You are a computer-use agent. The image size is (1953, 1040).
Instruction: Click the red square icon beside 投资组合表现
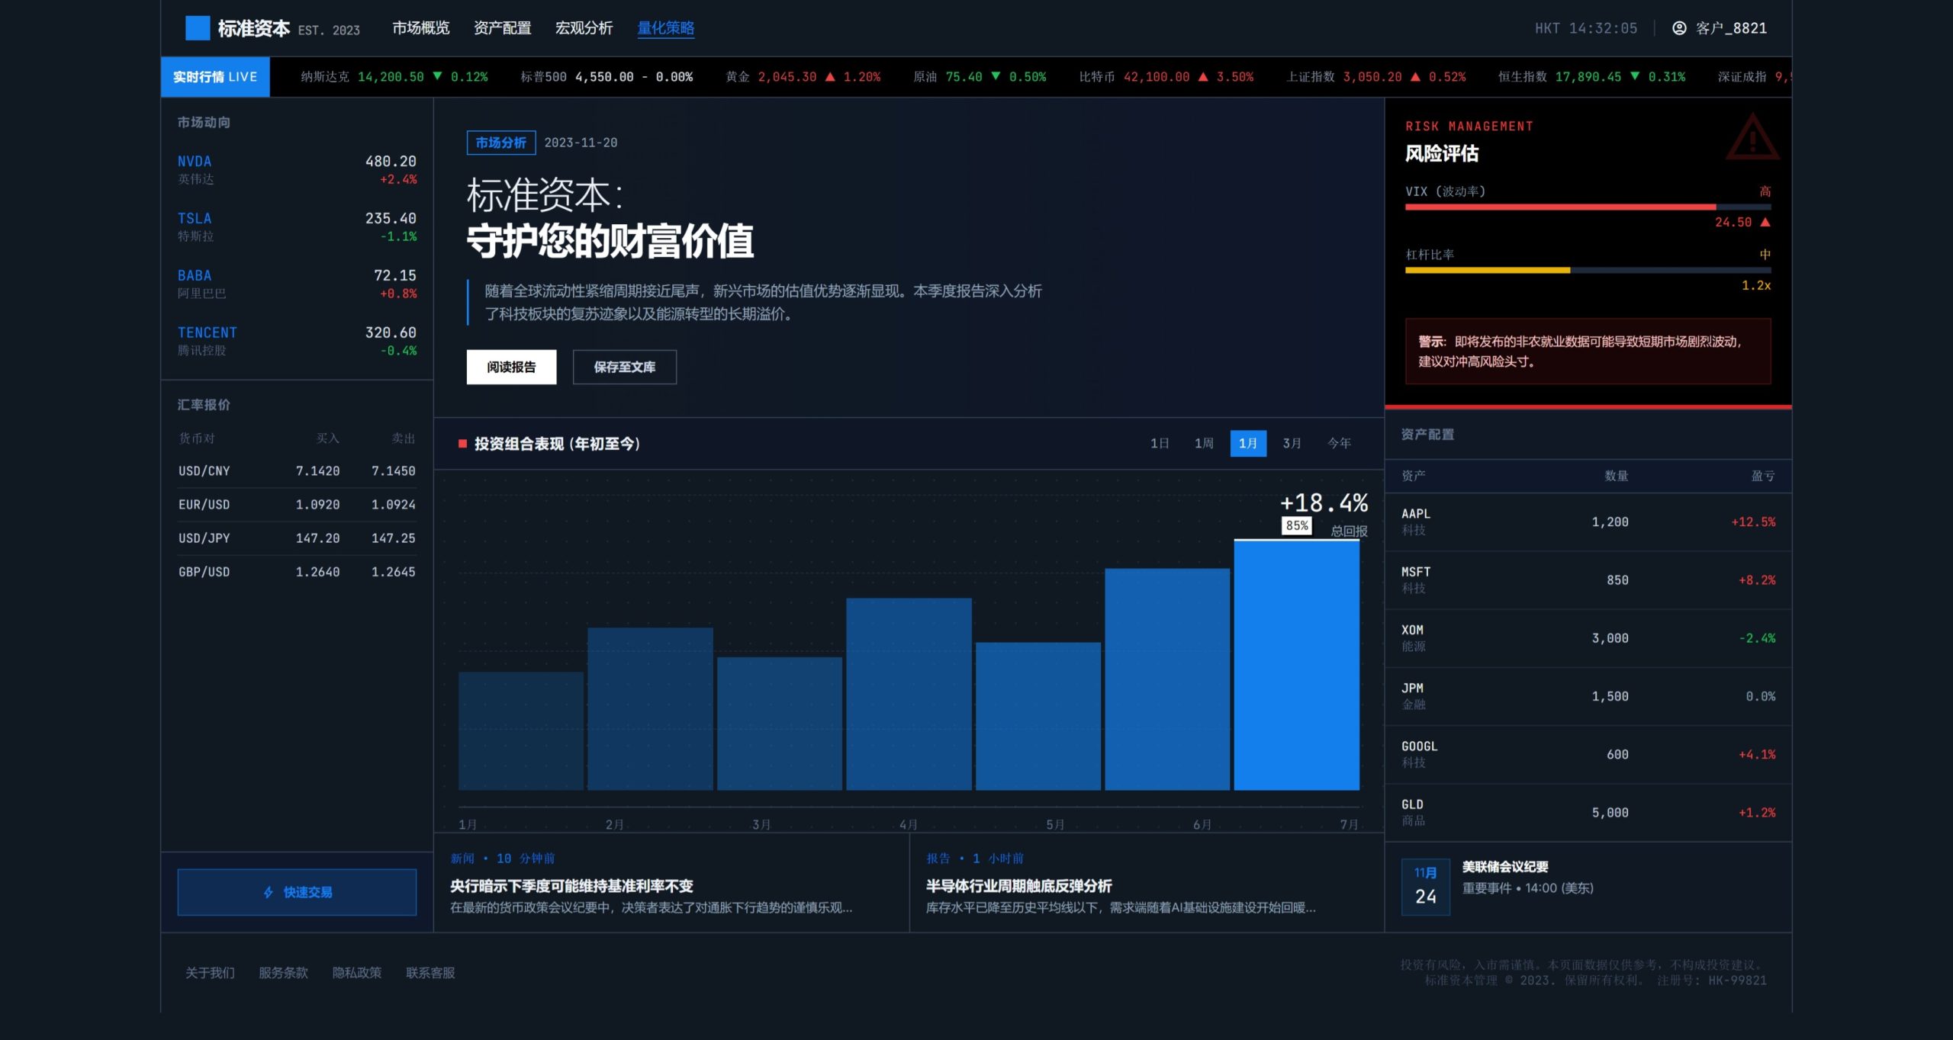click(462, 444)
